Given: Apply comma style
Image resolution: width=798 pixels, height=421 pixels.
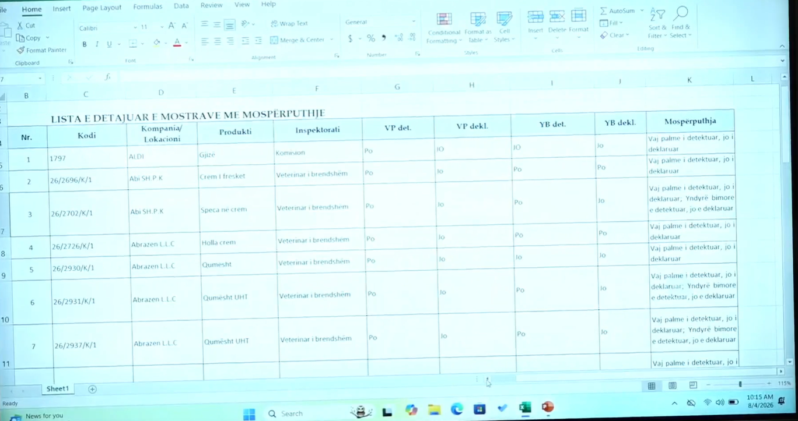Looking at the screenshot, I should [384, 38].
